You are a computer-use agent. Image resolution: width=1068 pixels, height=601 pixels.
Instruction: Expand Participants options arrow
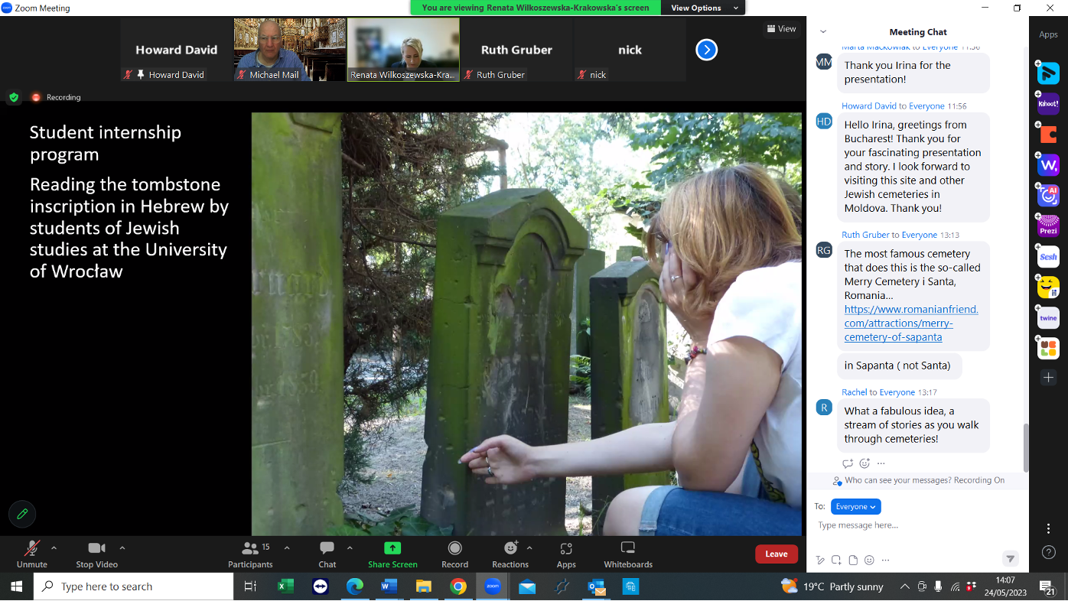click(x=287, y=547)
